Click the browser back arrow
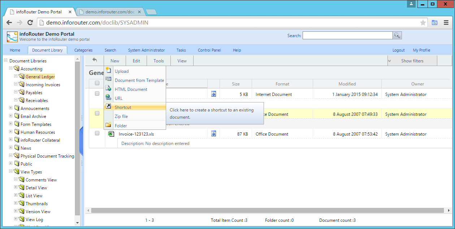Viewport: 455px width, 229px height. [9, 22]
